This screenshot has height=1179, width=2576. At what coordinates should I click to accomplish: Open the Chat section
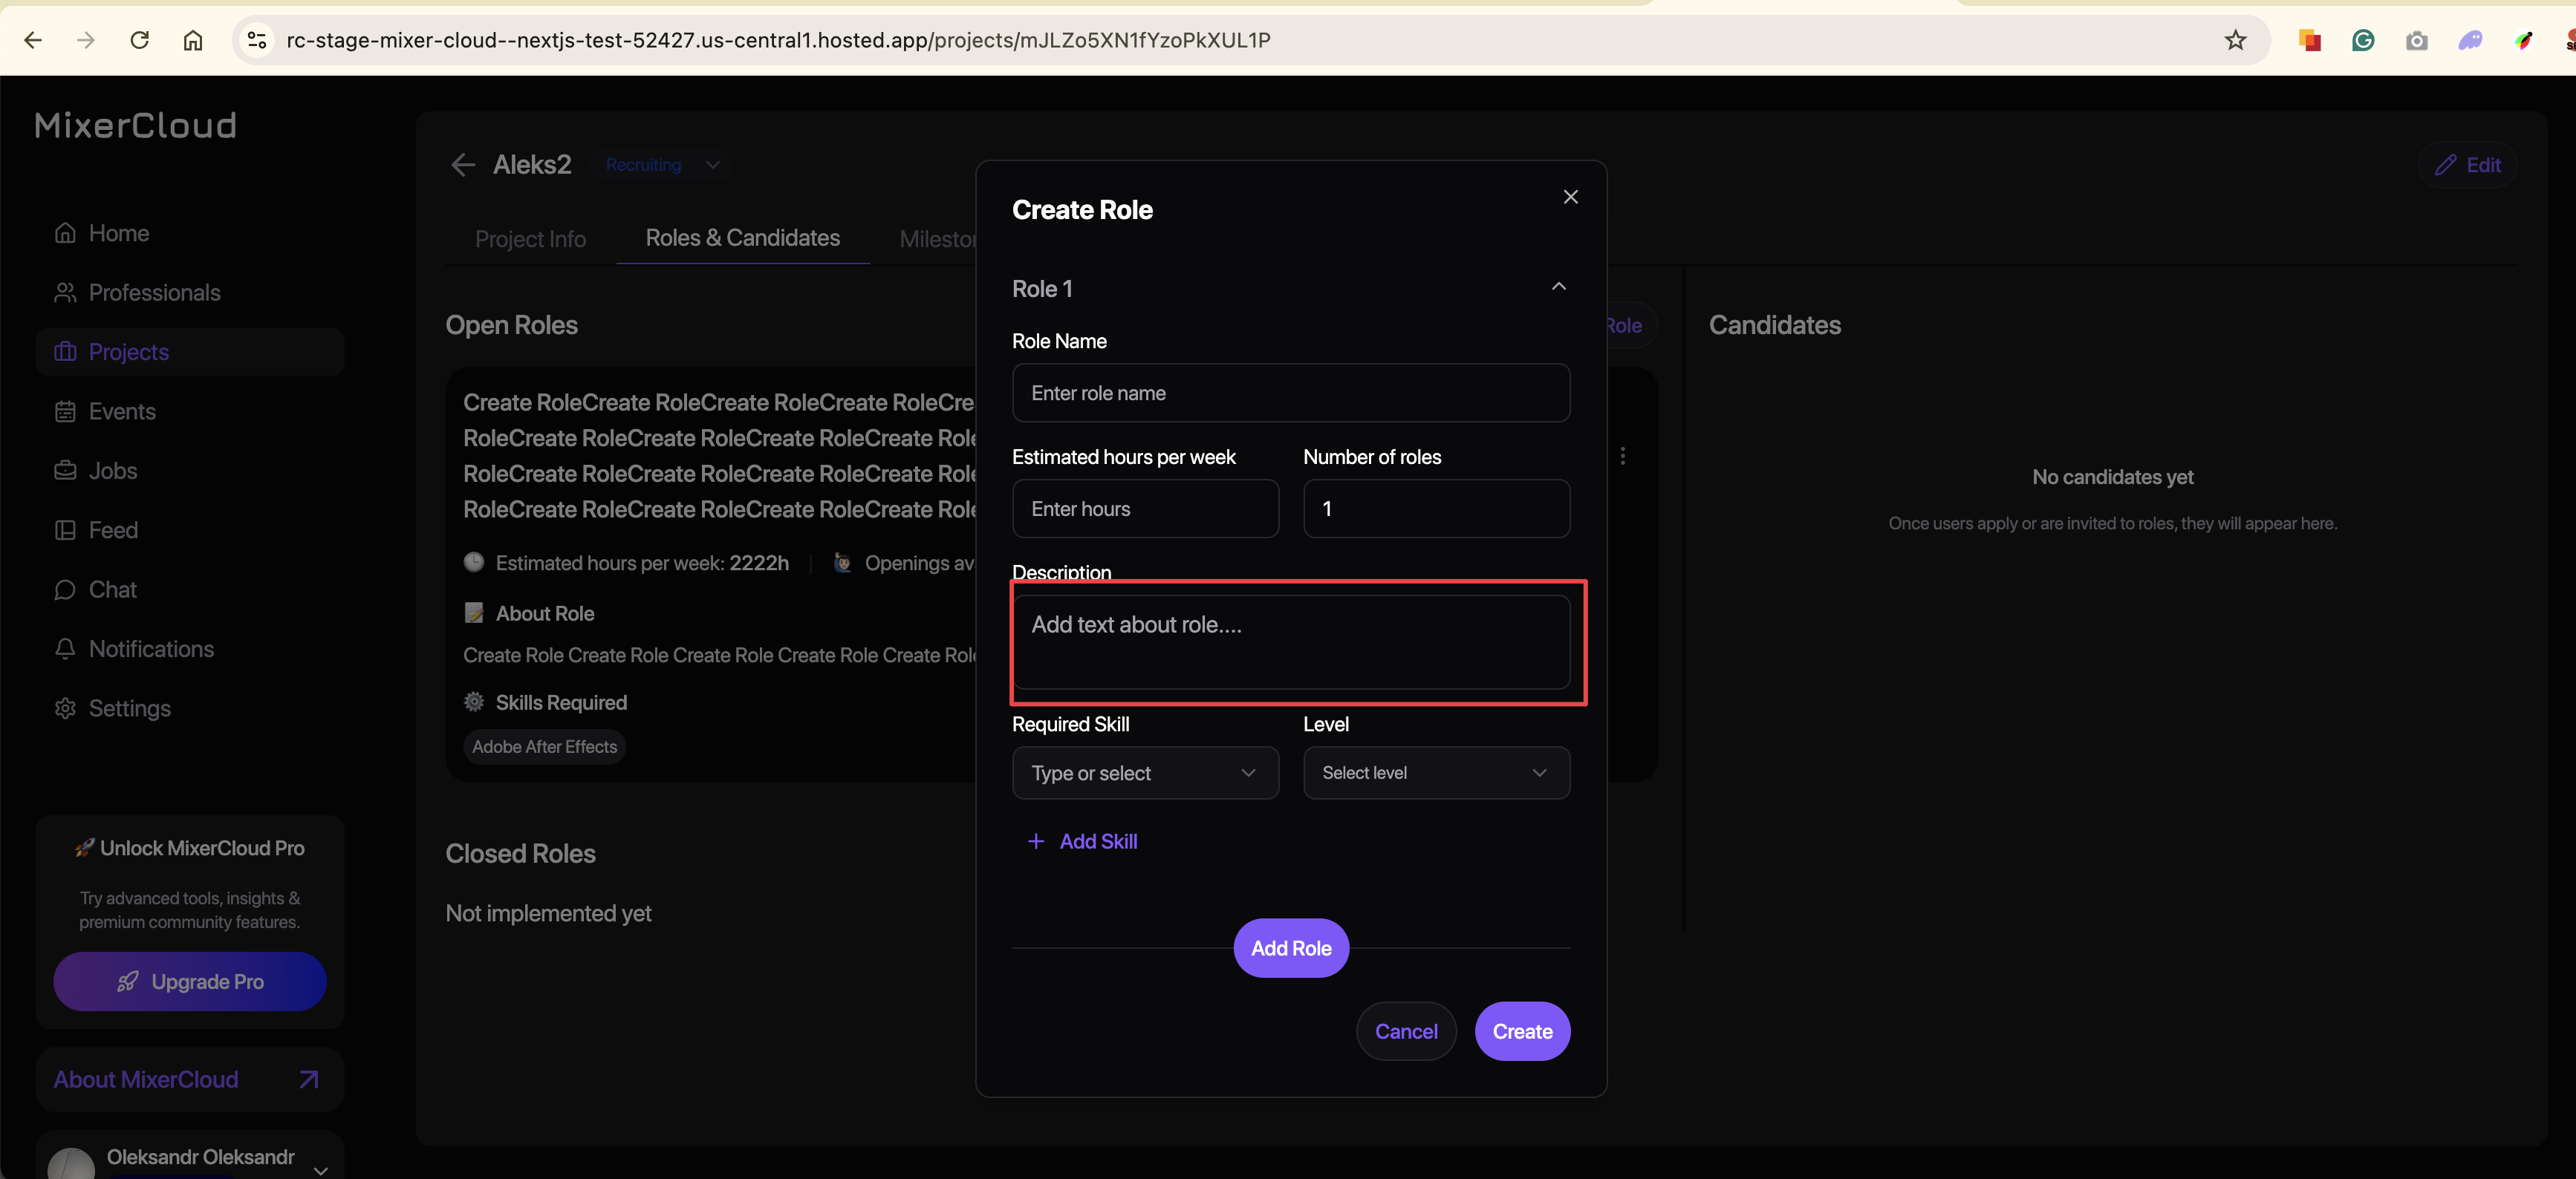[112, 589]
